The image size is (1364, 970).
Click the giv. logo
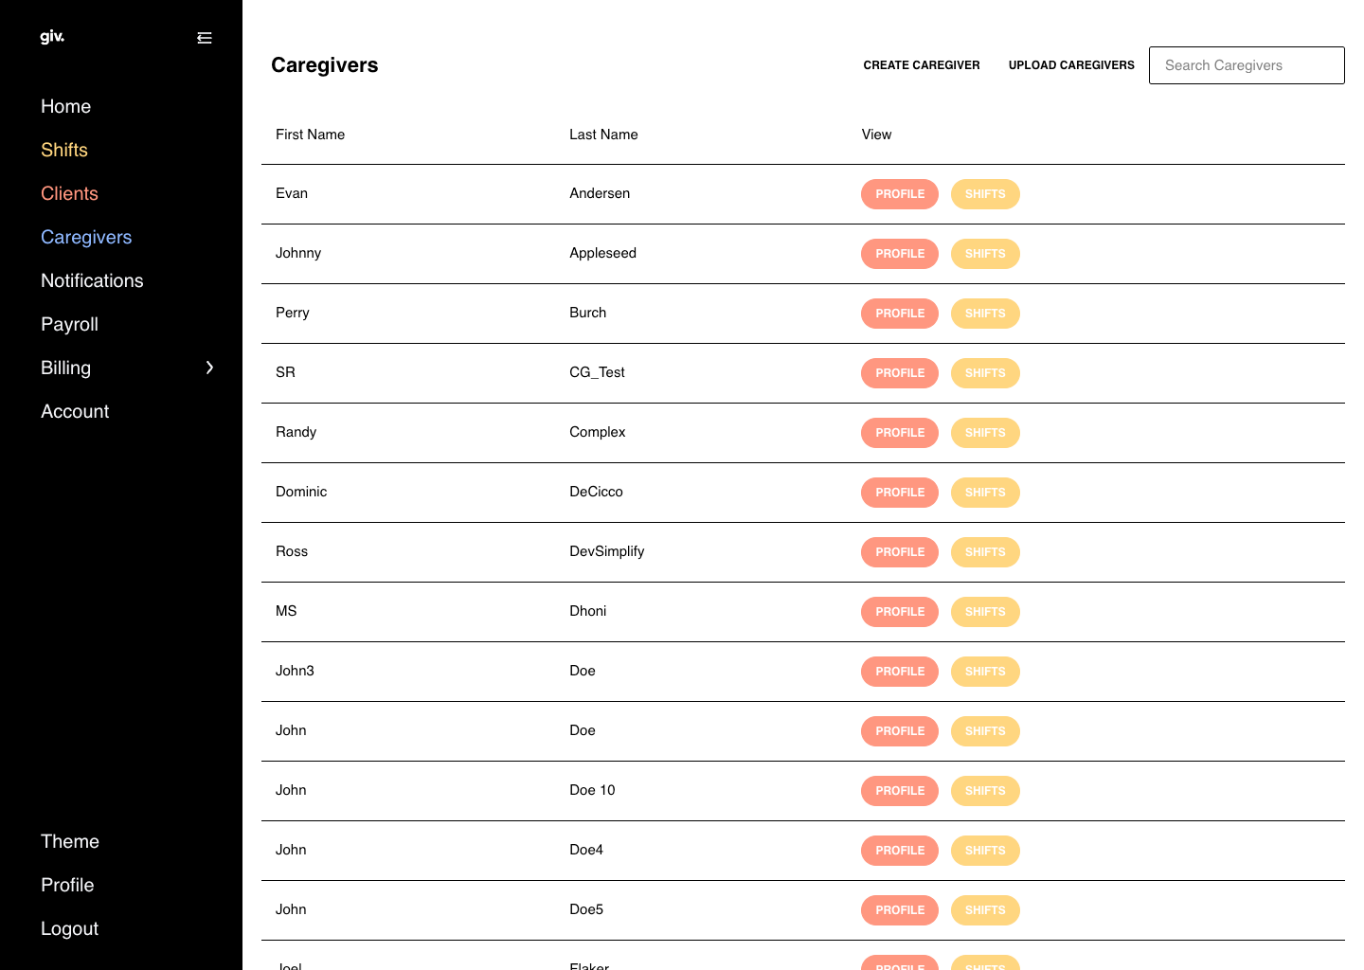pyautogui.click(x=52, y=37)
